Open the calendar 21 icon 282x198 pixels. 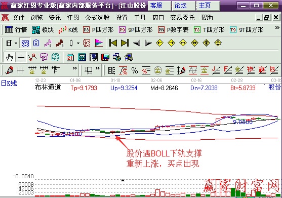pyautogui.click(x=70, y=57)
